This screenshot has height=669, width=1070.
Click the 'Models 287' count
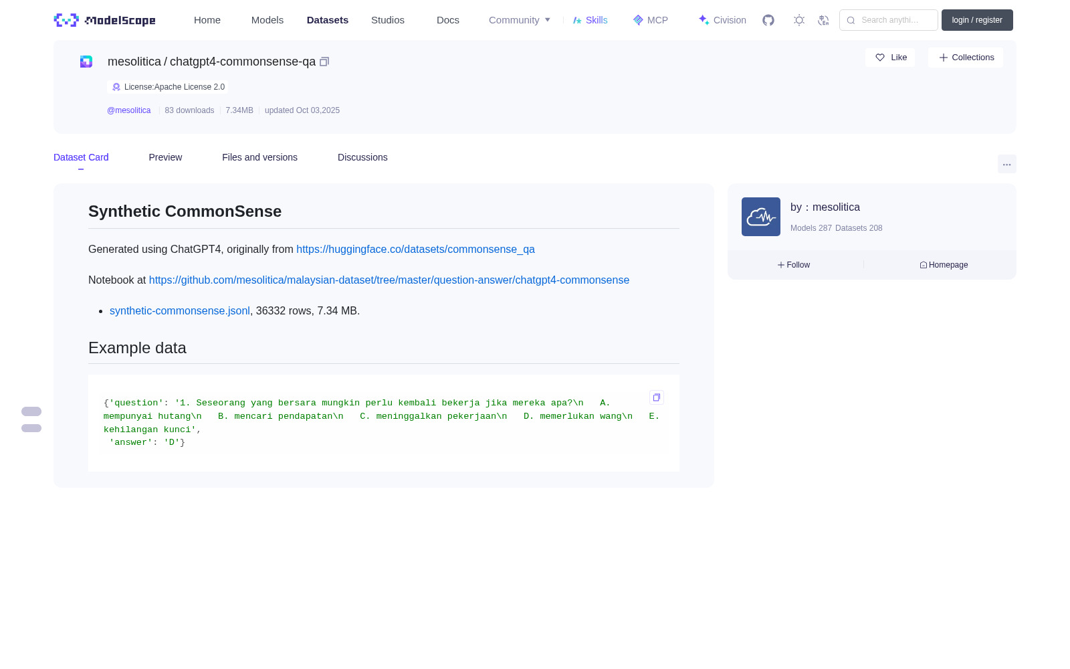(811, 228)
